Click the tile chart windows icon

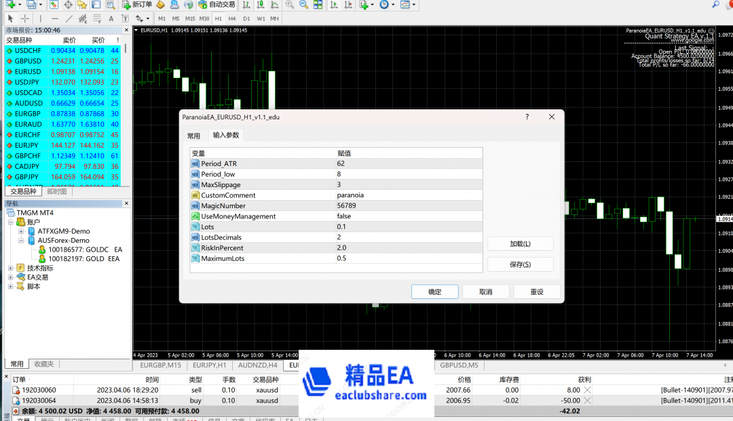pos(318,5)
